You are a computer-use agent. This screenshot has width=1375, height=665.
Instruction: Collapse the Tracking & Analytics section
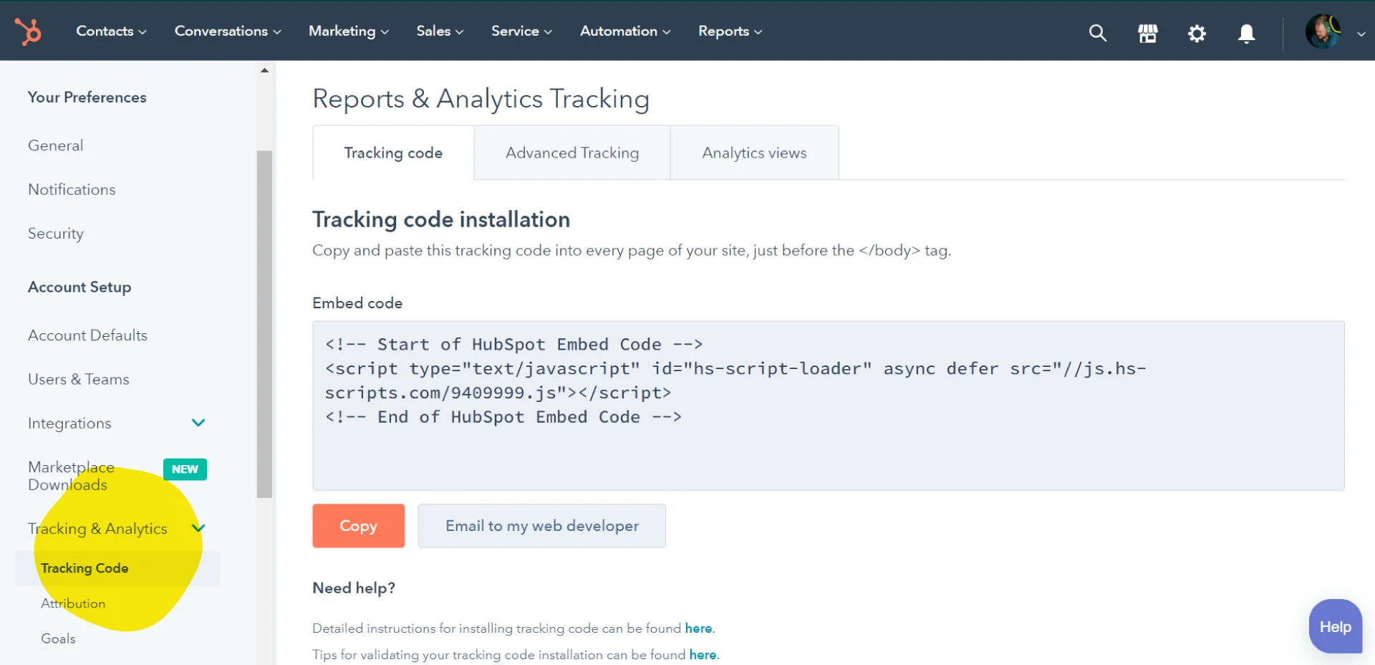pos(198,528)
